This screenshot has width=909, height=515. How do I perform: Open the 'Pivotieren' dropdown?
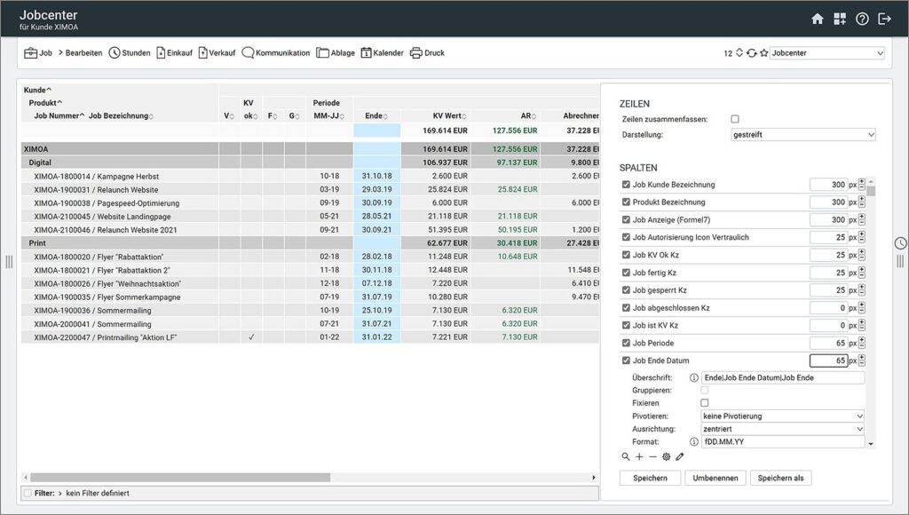click(x=782, y=416)
